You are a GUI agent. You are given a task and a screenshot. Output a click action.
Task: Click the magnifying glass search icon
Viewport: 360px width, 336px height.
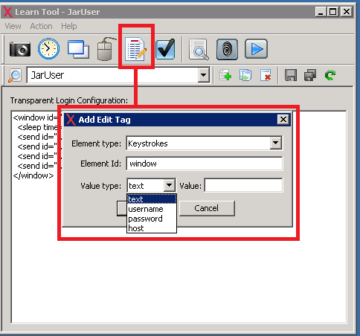[15, 76]
